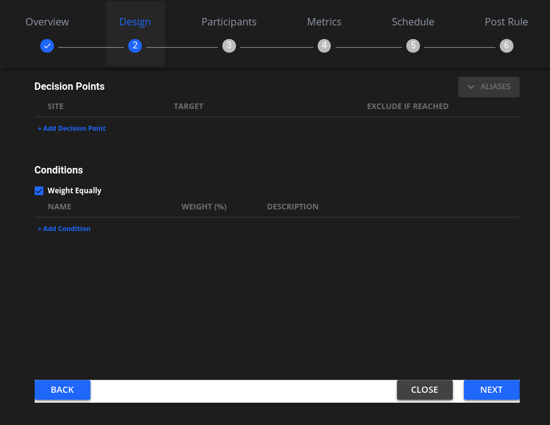Switch to the Schedule tab
This screenshot has height=425, width=550.
click(x=413, y=22)
